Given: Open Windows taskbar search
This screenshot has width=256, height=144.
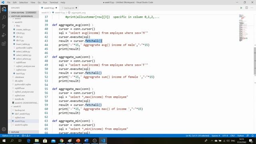Looking at the screenshot, I should click(x=12, y=140).
